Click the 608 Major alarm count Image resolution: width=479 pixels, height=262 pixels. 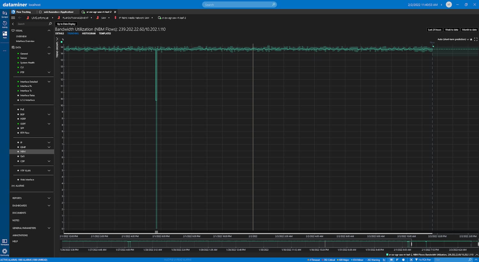coord(343,260)
